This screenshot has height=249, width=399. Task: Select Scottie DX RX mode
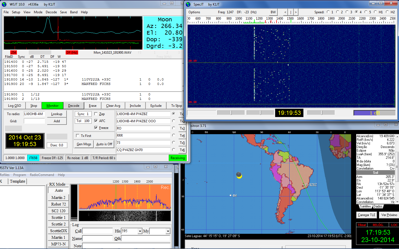click(x=58, y=231)
